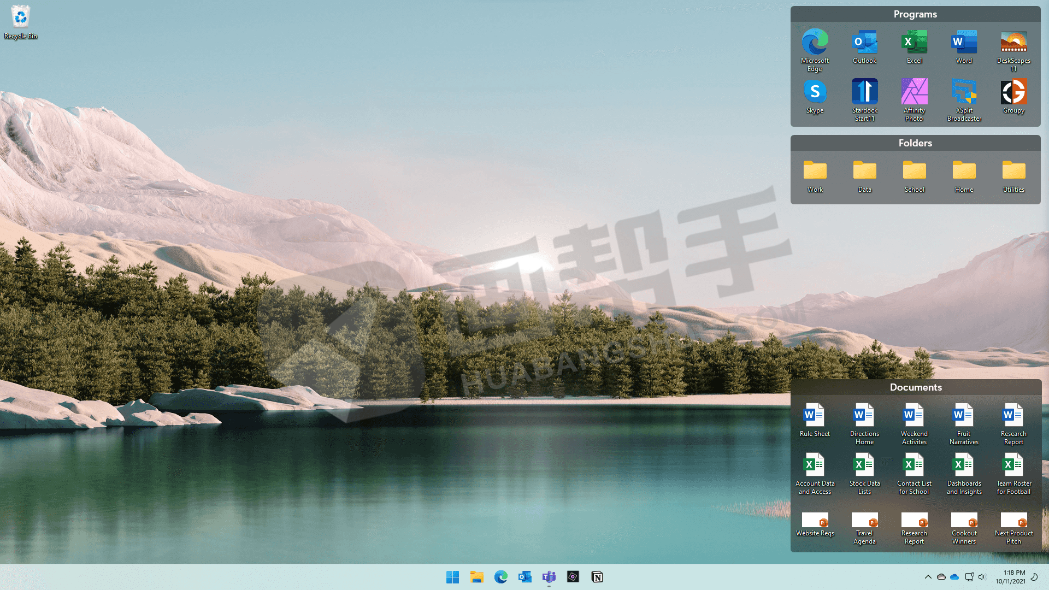Select Contact List for School spreadsheet
Image resolution: width=1049 pixels, height=590 pixels.
tap(914, 474)
